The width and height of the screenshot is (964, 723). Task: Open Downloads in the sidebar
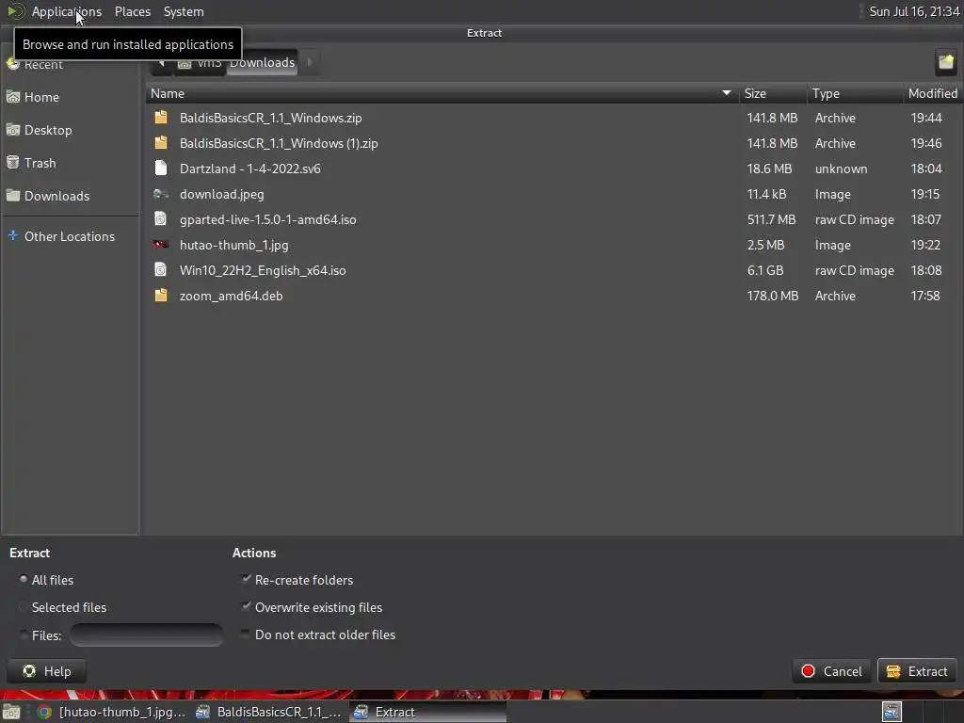pos(56,196)
